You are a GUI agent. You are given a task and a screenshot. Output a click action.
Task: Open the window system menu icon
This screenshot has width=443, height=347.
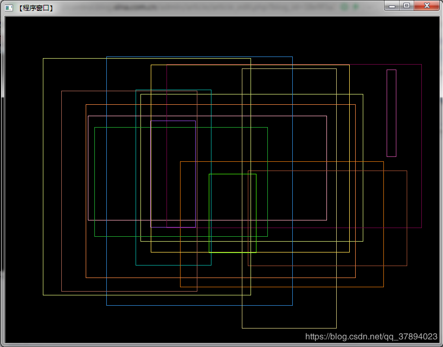pos(9,8)
